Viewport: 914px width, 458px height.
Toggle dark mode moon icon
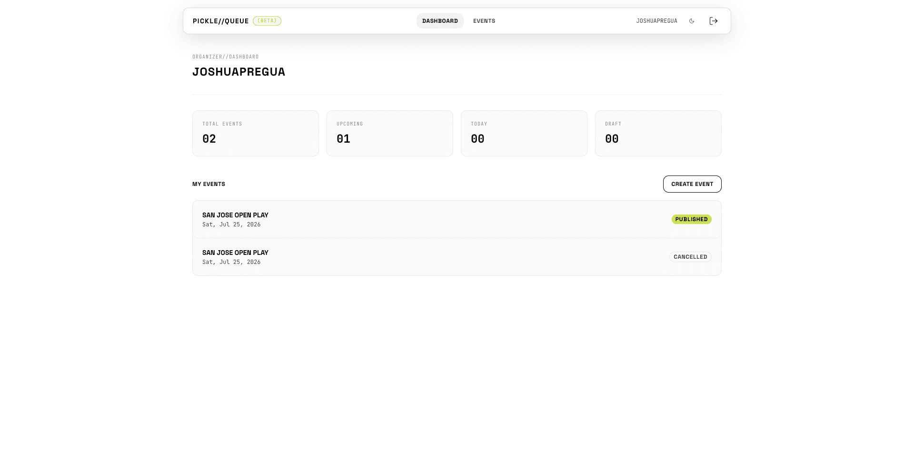(x=692, y=21)
